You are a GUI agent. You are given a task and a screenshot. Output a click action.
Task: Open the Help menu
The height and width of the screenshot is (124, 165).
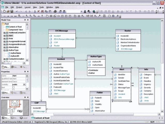(57, 7)
